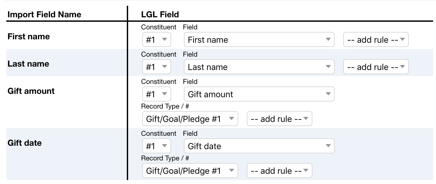Screen dimensions: 436x184
Task: Open add rule dropdown in Gift amount row
Action: coord(279,119)
